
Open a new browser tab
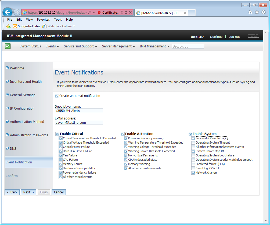pyautogui.click(x=192, y=13)
